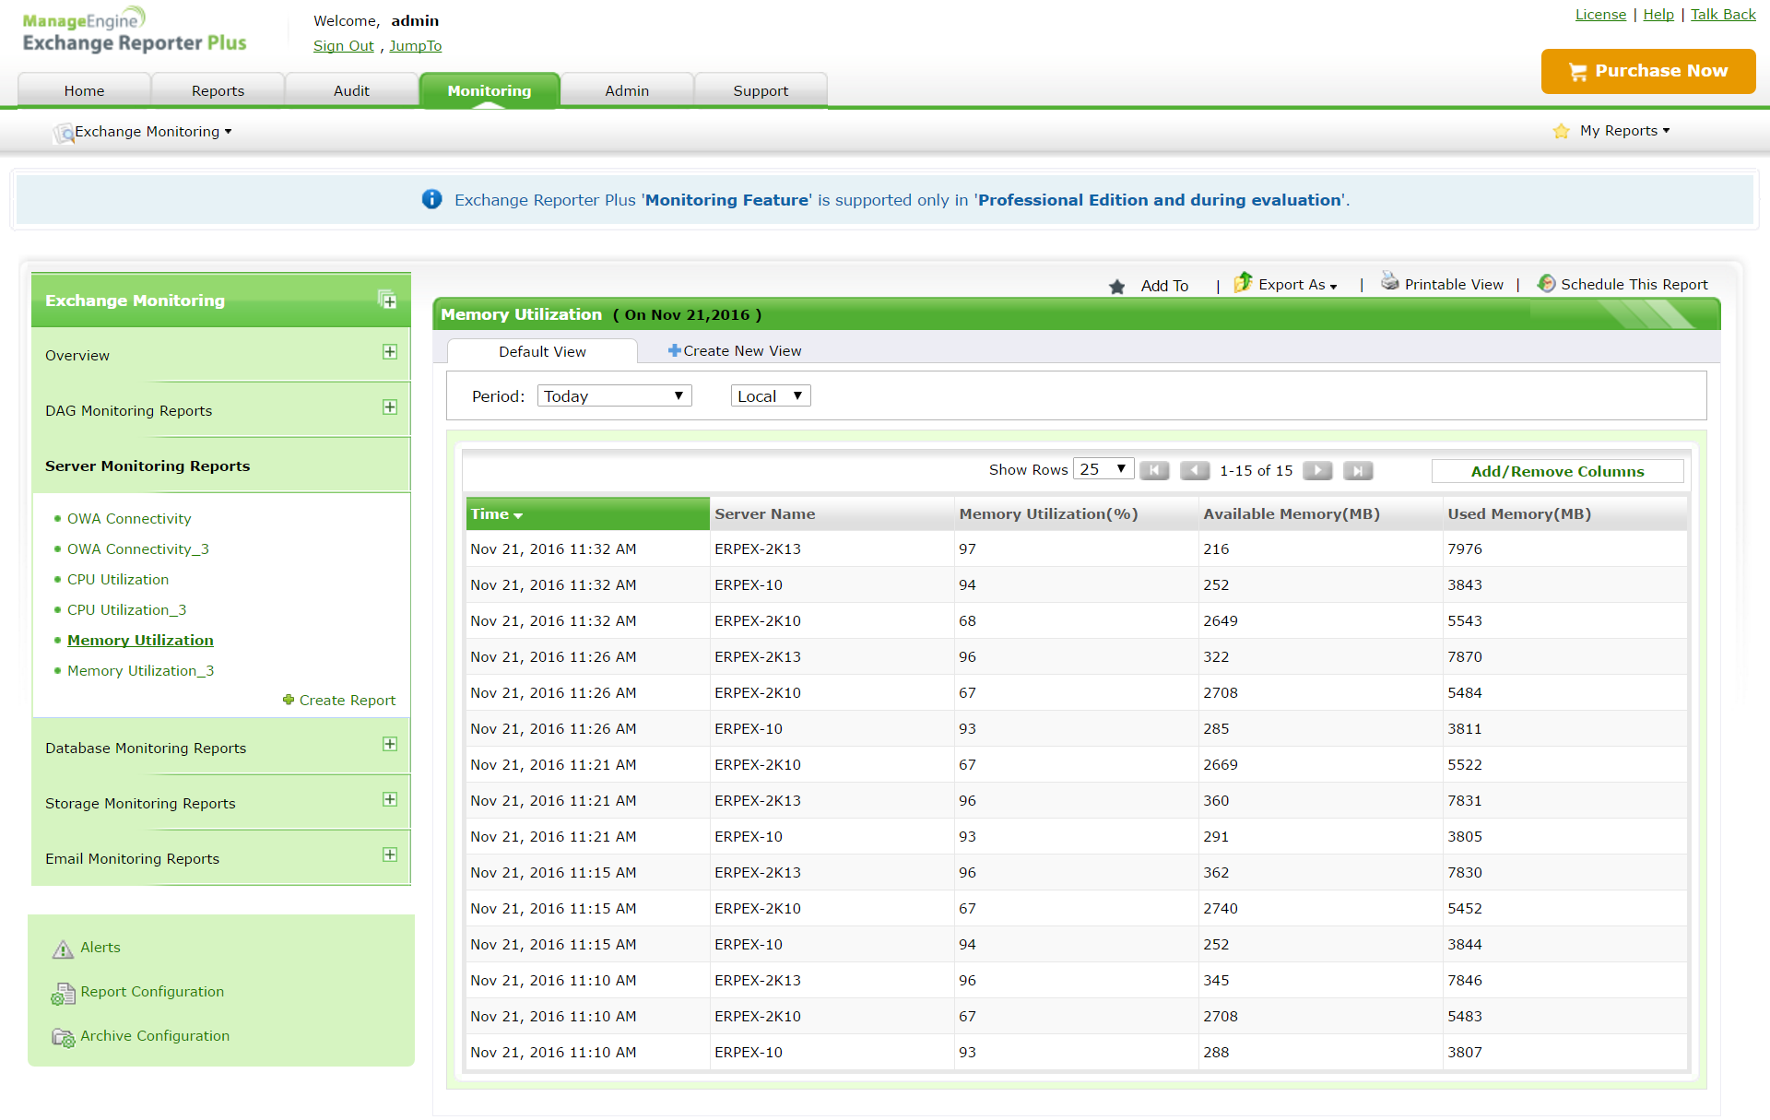Click the Archive Configuration folder icon
Screen dimensions: 1770x1120
tap(63, 1037)
